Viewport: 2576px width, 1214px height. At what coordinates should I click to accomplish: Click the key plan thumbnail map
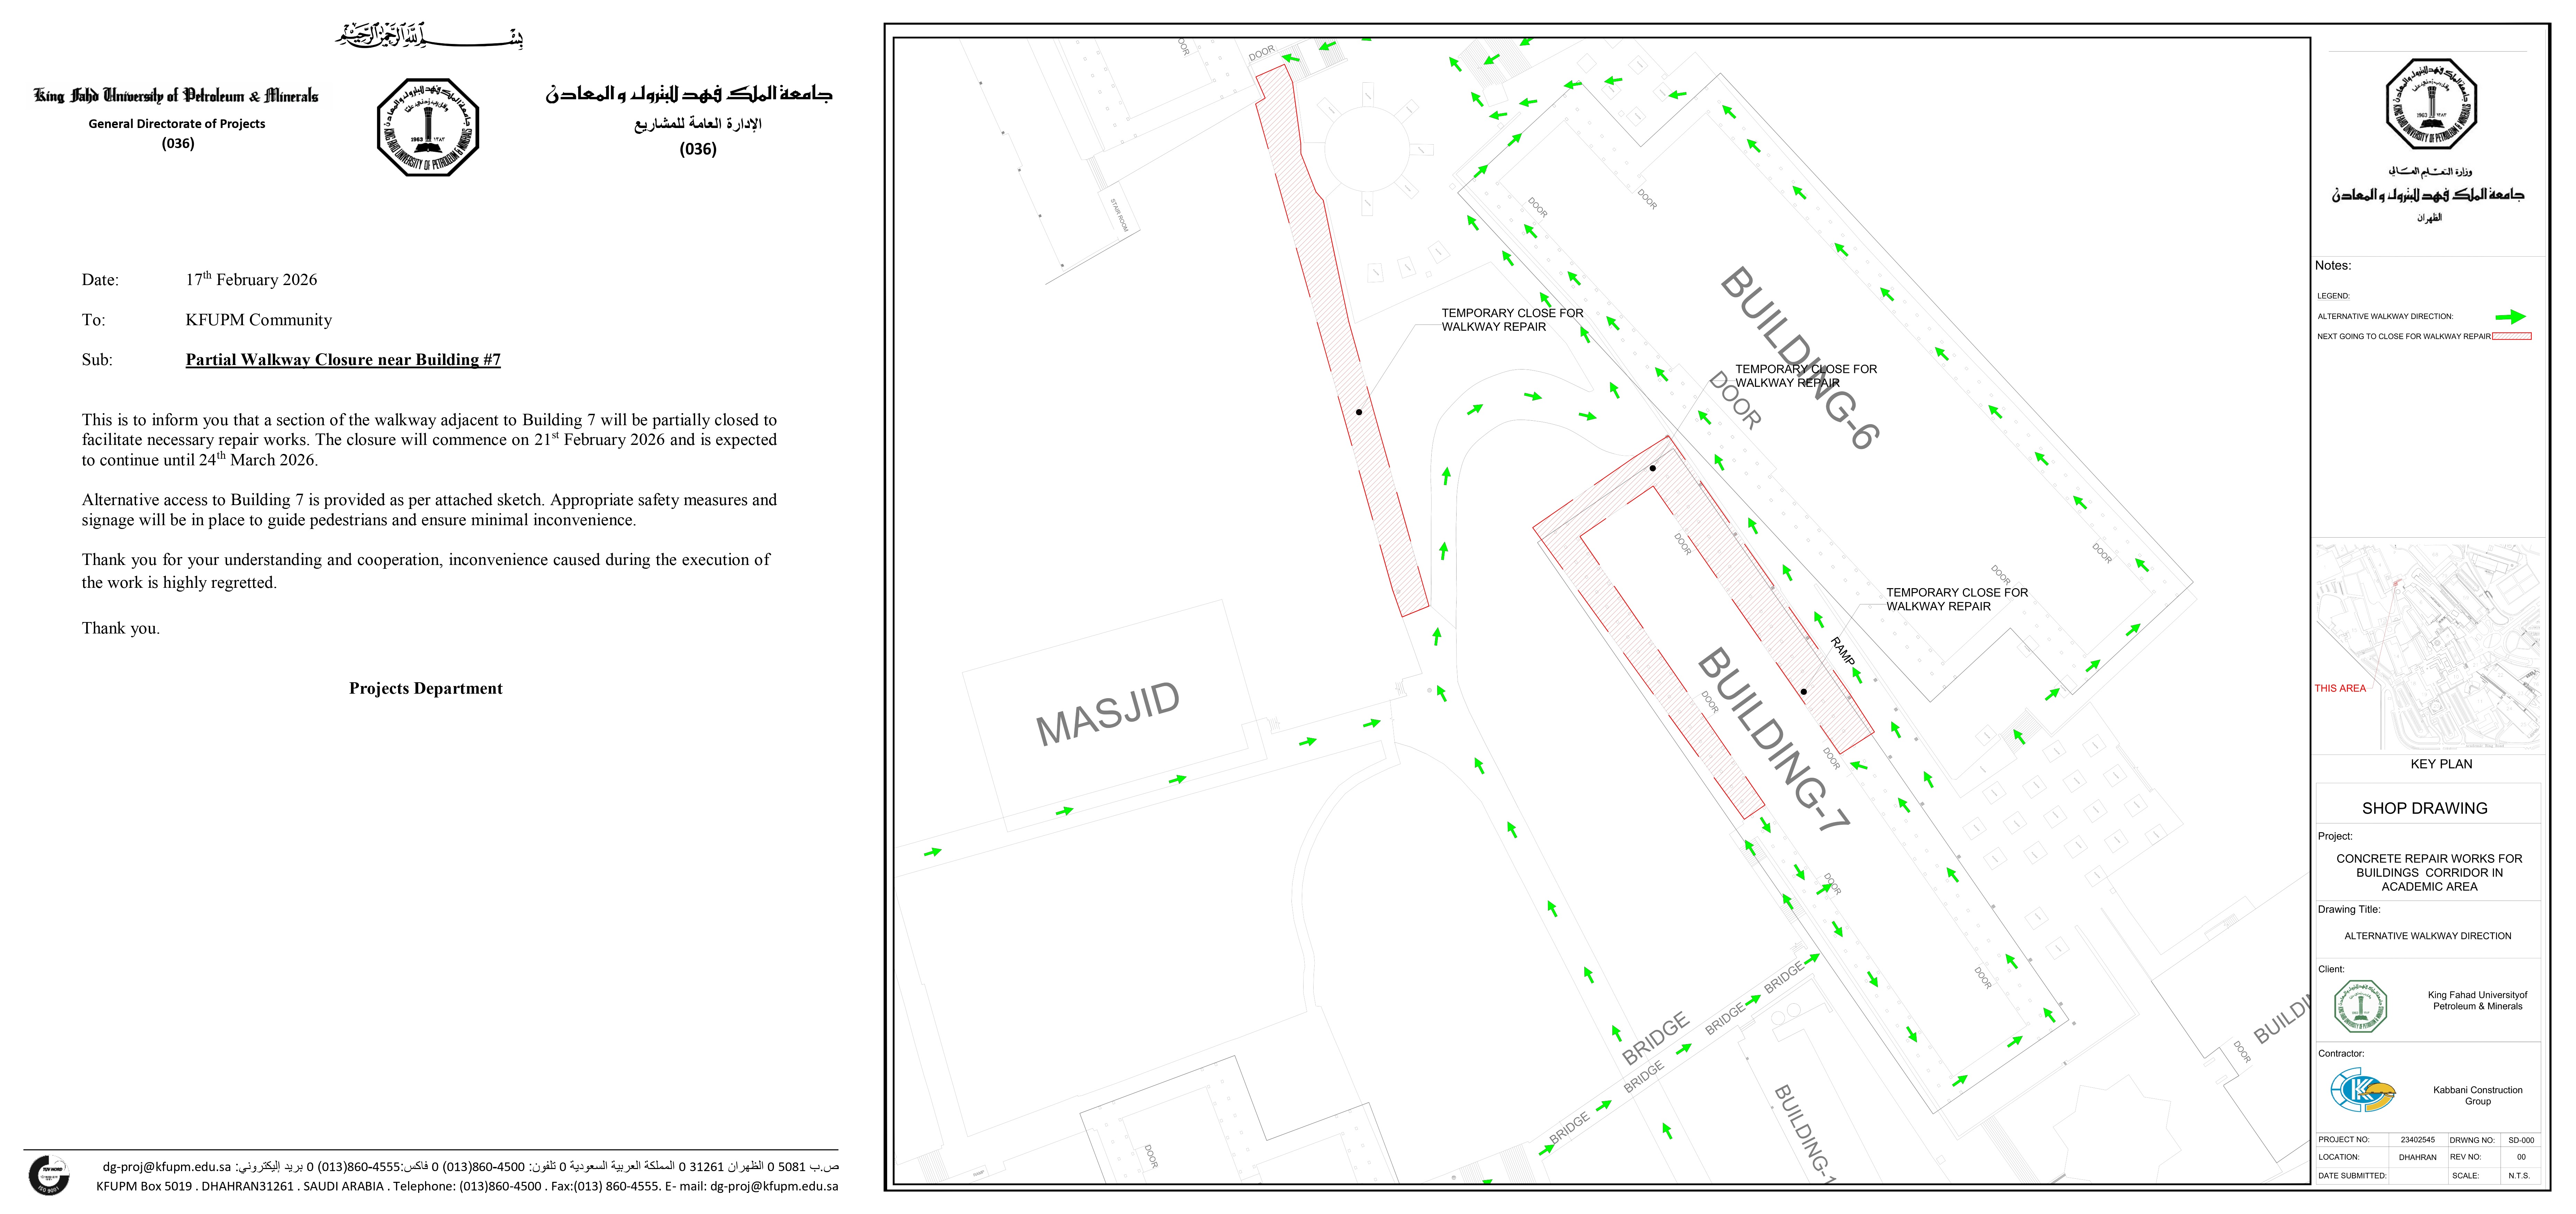[2428, 647]
